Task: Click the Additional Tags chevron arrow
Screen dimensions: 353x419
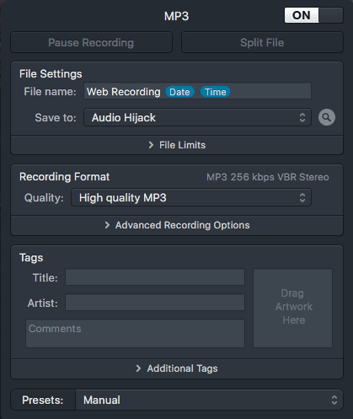Action: click(138, 368)
